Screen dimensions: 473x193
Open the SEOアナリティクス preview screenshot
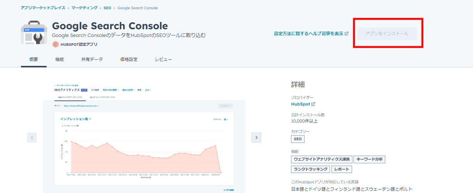point(144,137)
